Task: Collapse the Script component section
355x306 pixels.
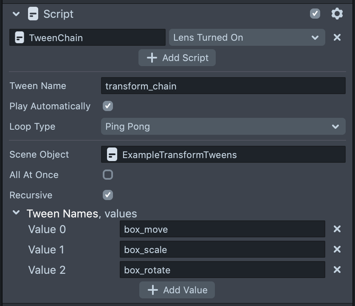Action: coord(16,14)
